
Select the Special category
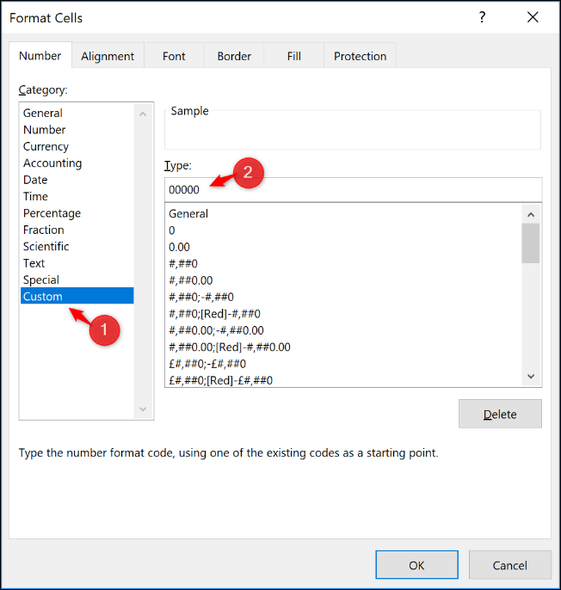[x=41, y=280]
